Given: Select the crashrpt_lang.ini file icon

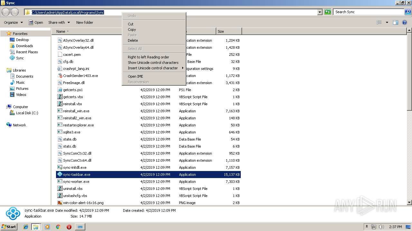Looking at the screenshot, I should tap(60, 68).
